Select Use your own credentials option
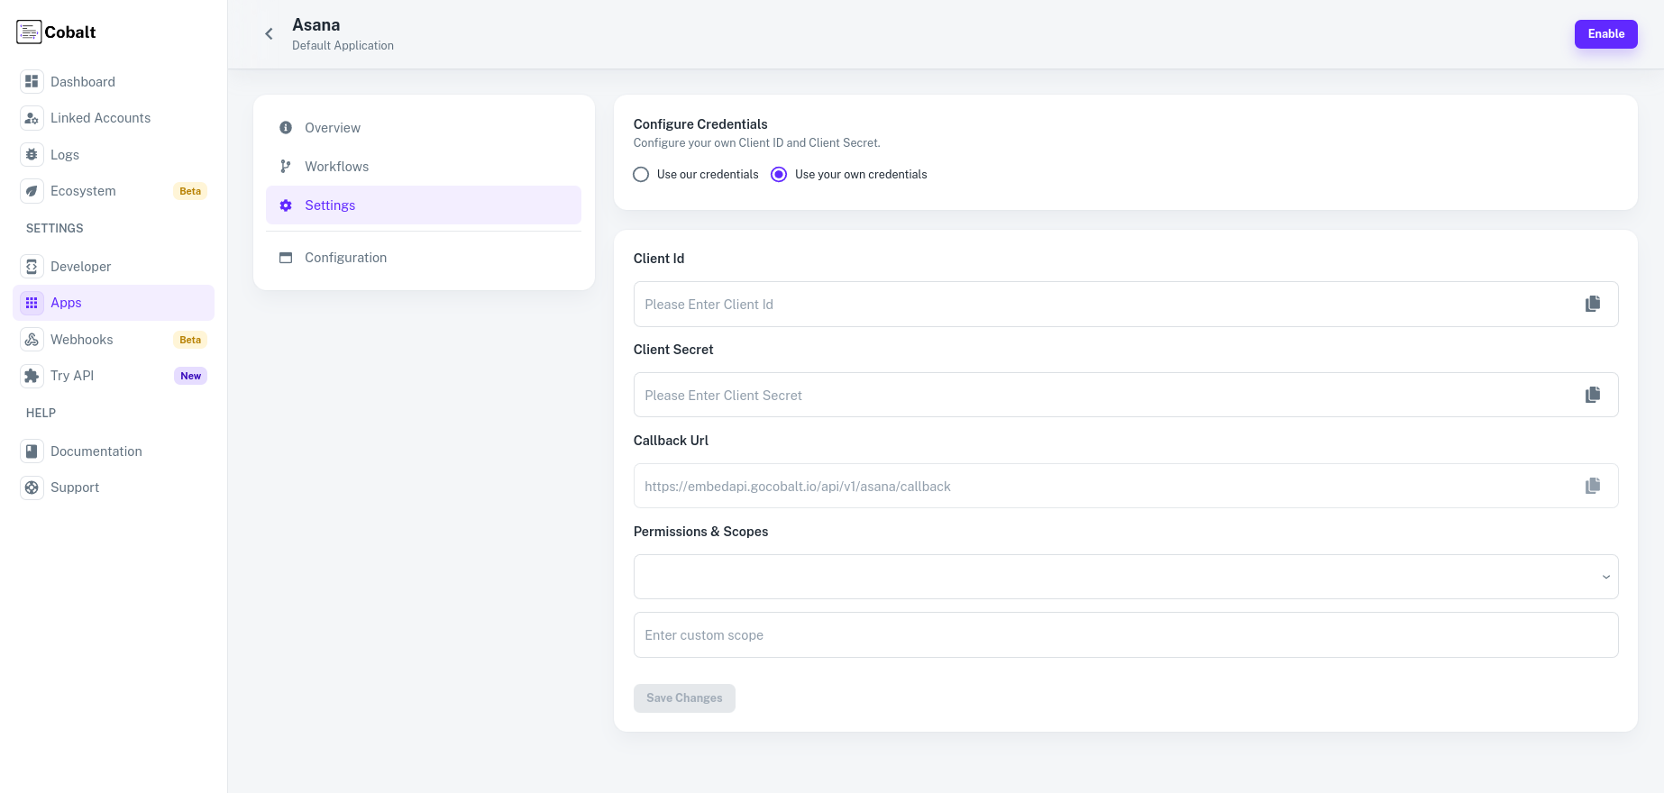 tap(779, 175)
